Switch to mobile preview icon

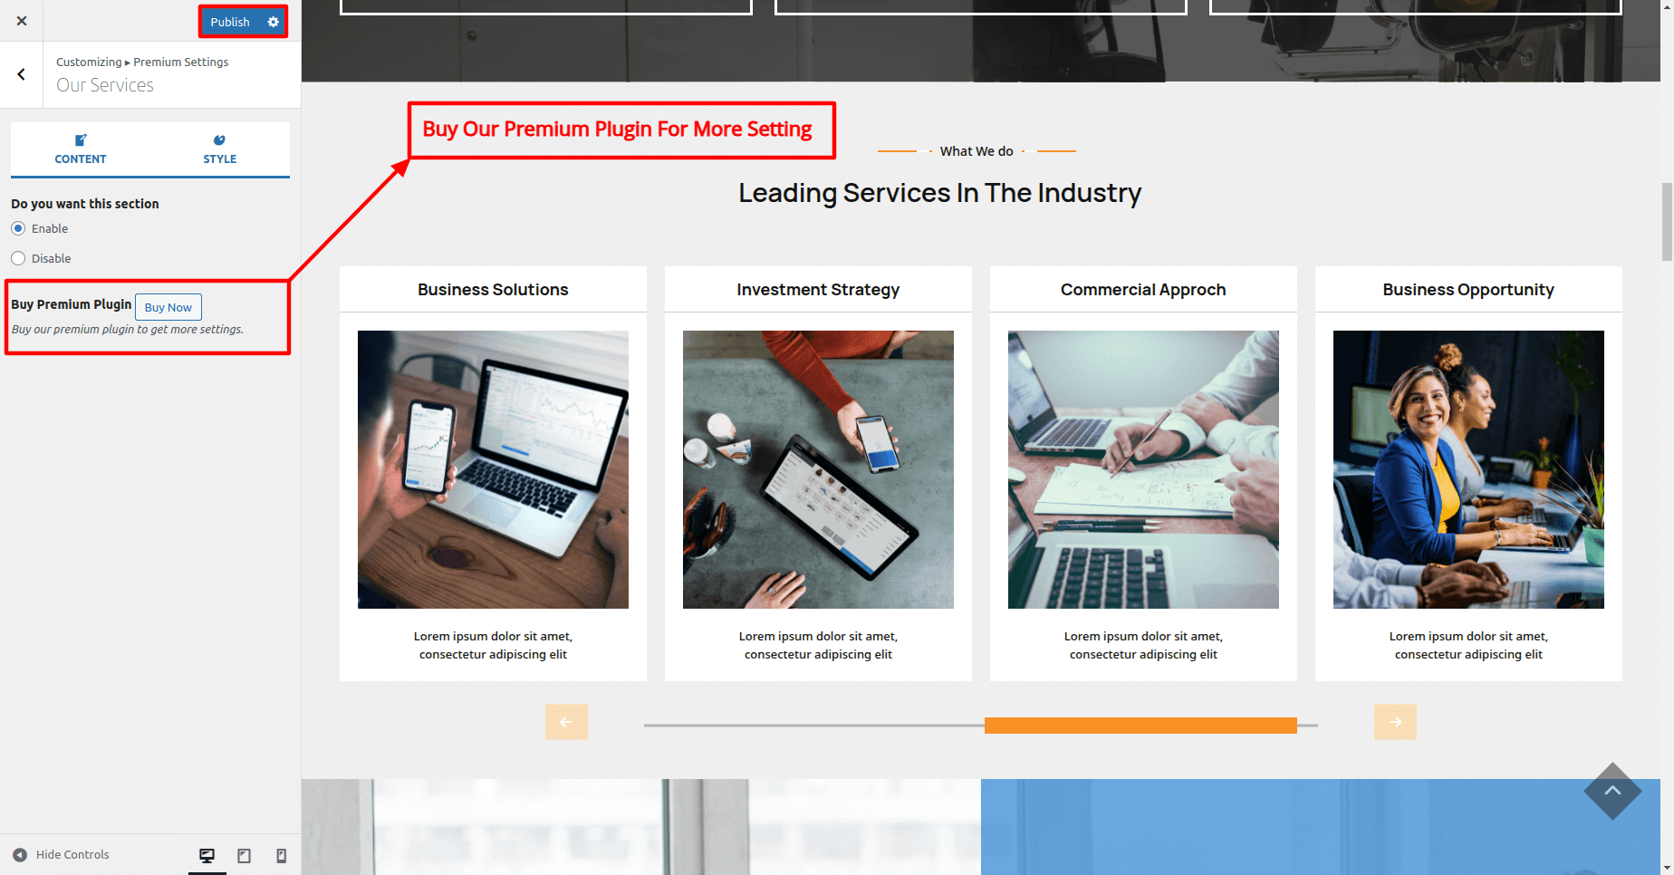click(282, 855)
